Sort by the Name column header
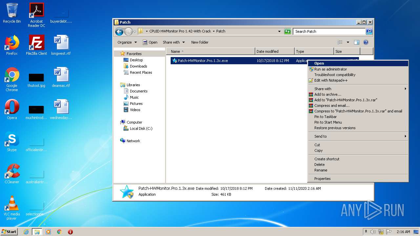This screenshot has width=420, height=236. (211, 51)
